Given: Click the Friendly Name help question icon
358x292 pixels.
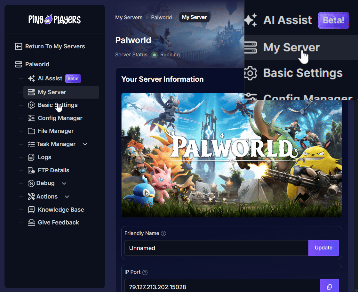Looking at the screenshot, I should pos(163,233).
